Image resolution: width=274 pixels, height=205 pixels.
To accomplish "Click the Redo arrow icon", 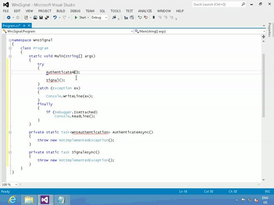I will click(64, 17).
